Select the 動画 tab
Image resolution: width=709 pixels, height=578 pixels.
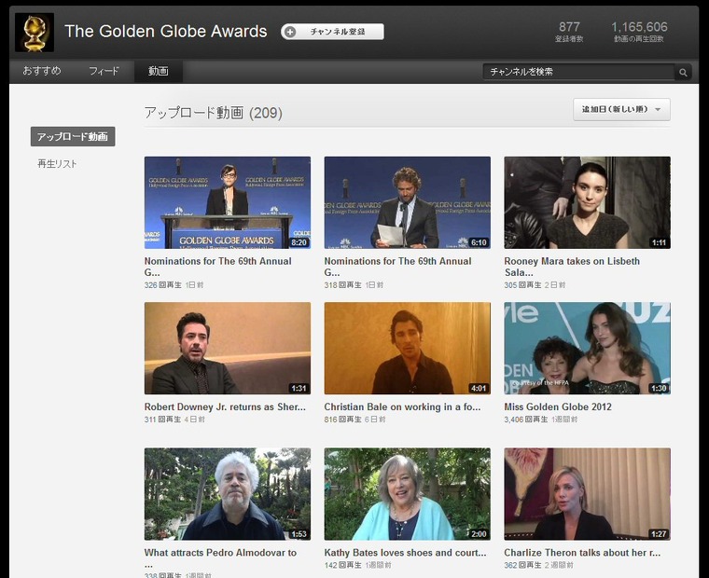(x=159, y=71)
